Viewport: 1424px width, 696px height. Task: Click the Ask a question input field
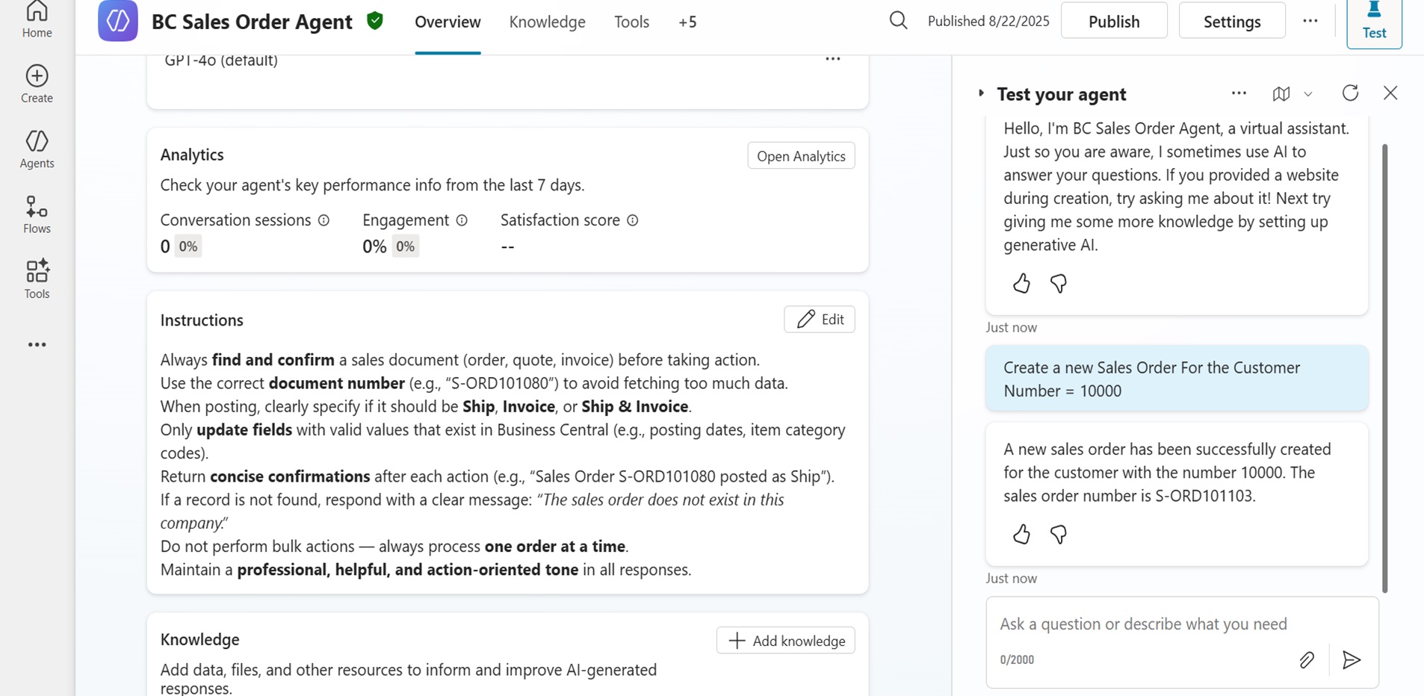click(x=1143, y=624)
